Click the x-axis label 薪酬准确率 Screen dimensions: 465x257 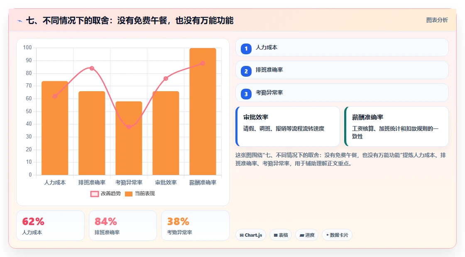pyautogui.click(x=203, y=183)
